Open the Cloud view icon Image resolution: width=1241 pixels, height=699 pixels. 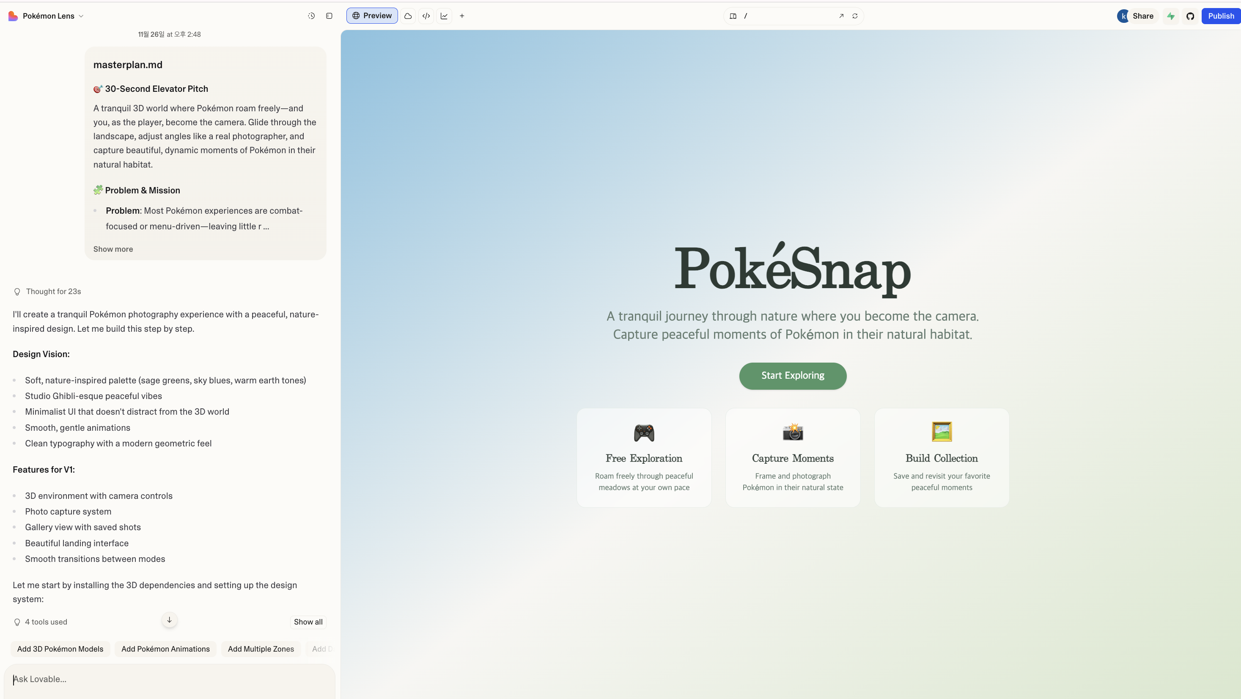tap(408, 16)
